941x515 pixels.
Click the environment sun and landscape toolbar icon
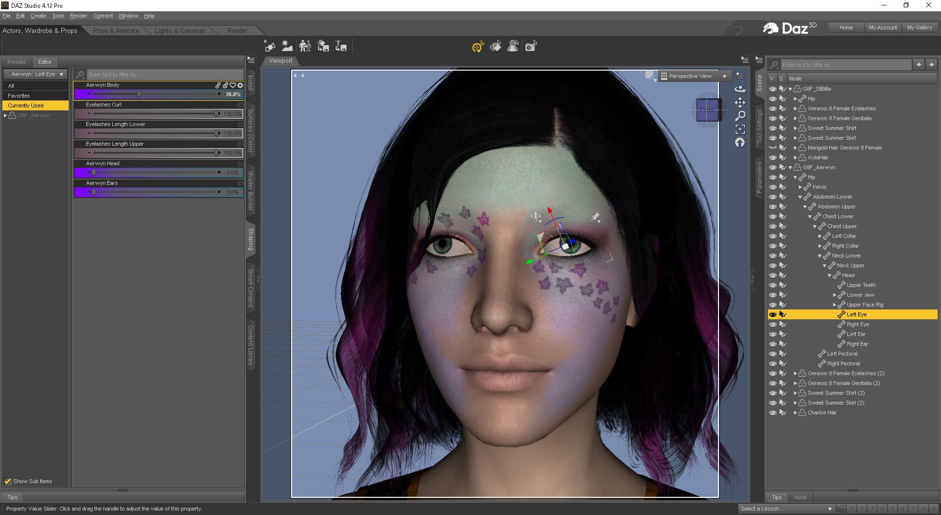(x=287, y=46)
